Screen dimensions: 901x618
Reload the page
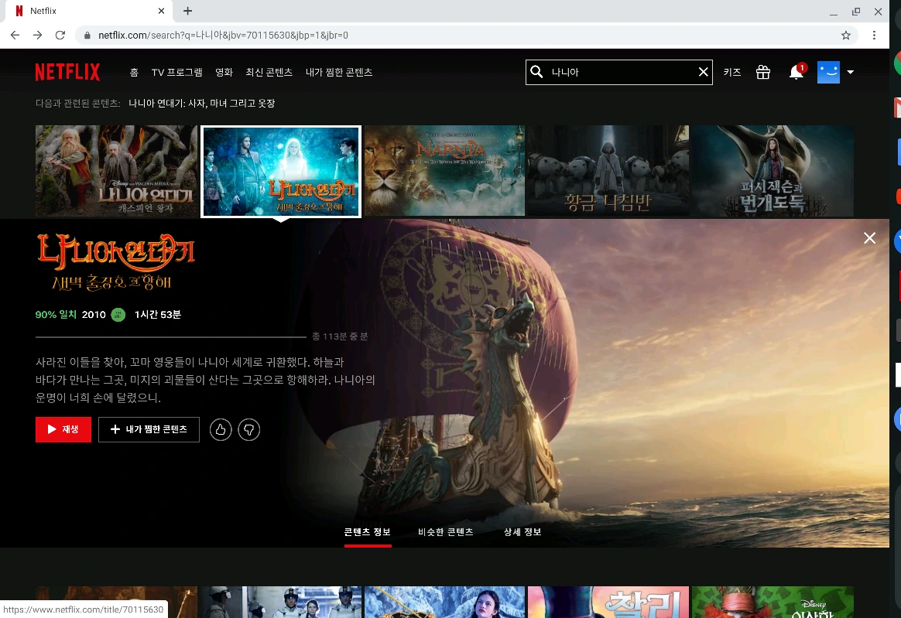60,35
